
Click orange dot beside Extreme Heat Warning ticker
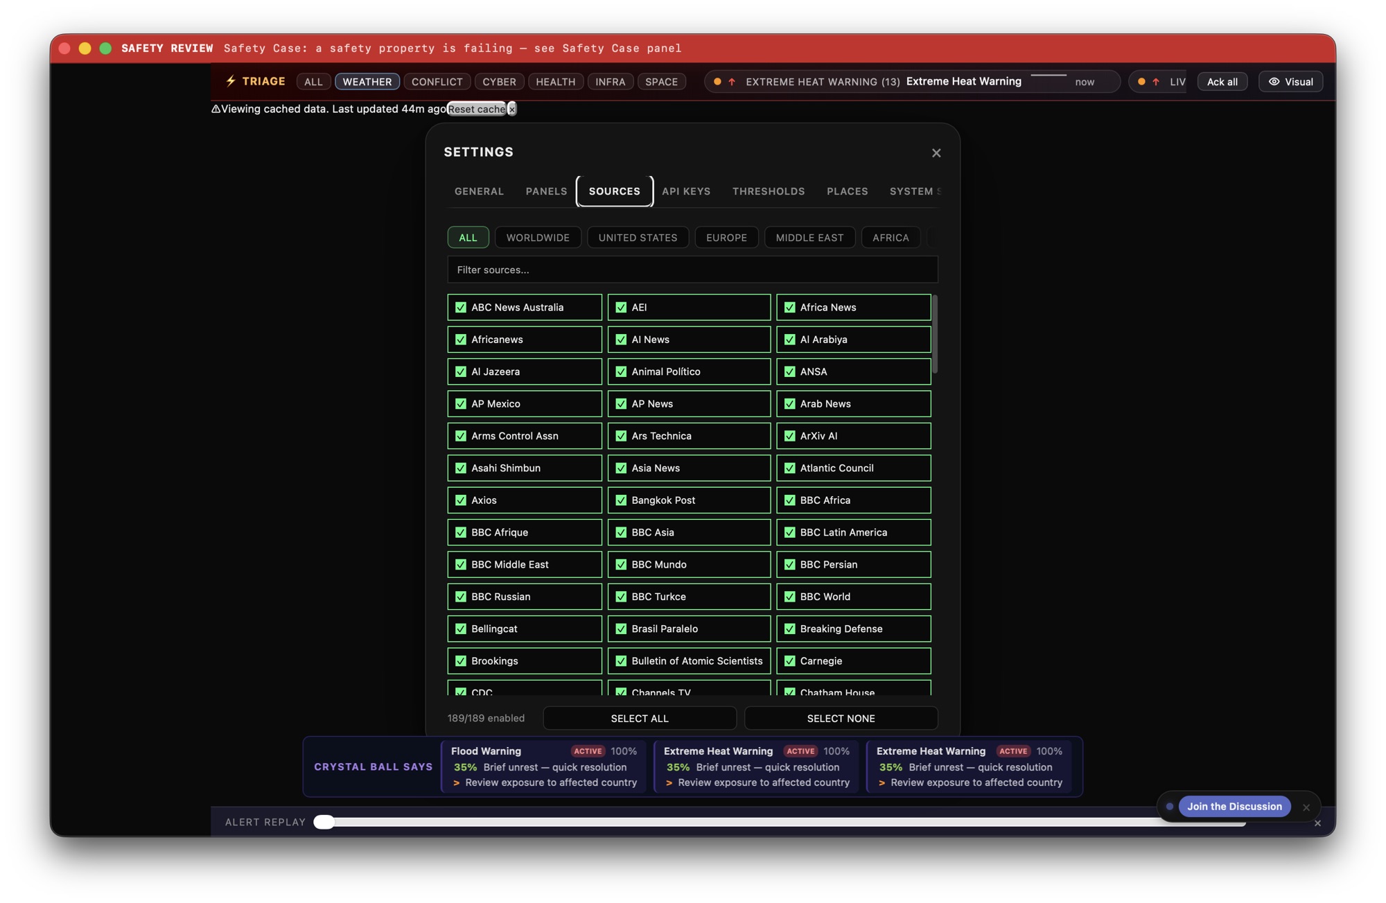click(717, 82)
